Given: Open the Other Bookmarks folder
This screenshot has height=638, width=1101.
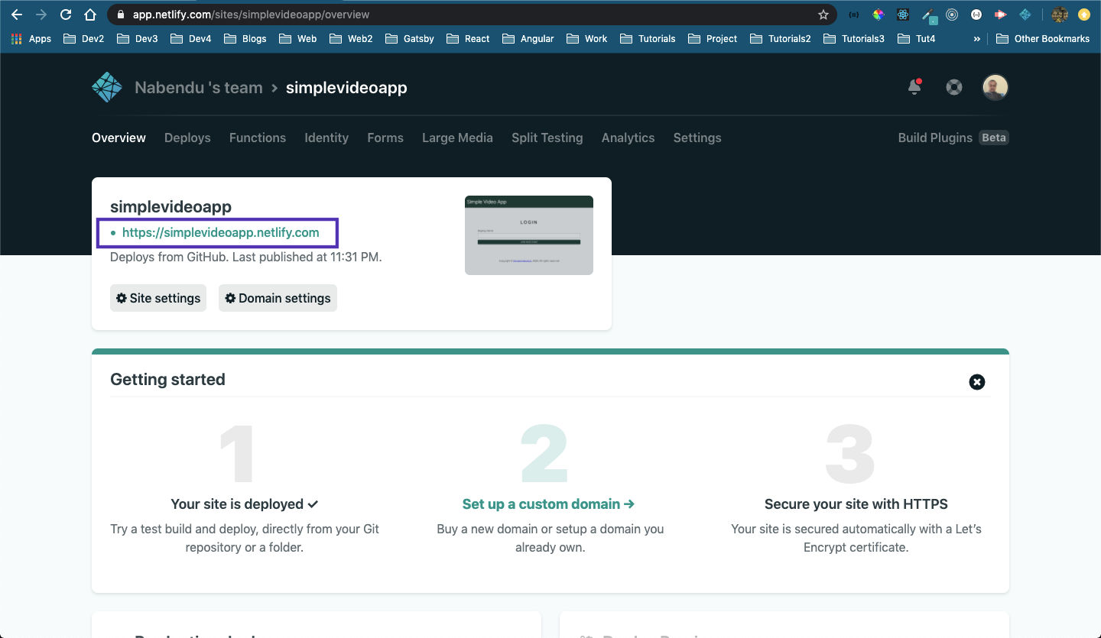Looking at the screenshot, I should (x=1043, y=38).
